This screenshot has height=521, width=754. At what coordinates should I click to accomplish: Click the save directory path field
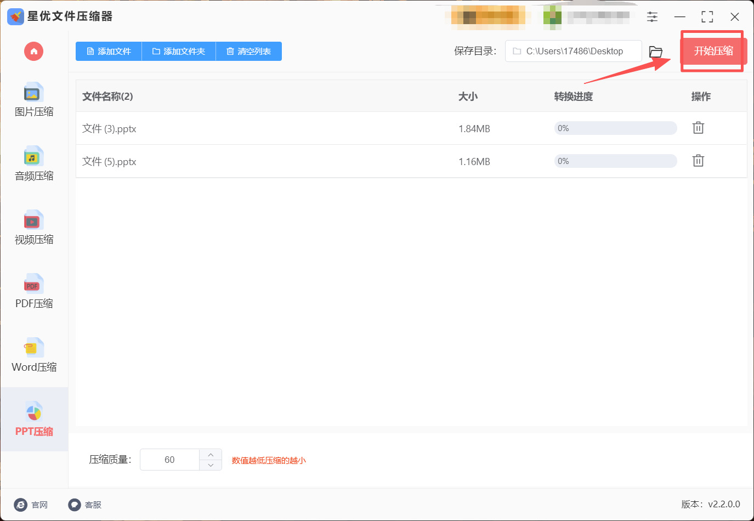click(x=573, y=51)
